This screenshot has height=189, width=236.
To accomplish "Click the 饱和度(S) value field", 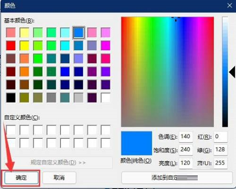I will click(x=186, y=150).
